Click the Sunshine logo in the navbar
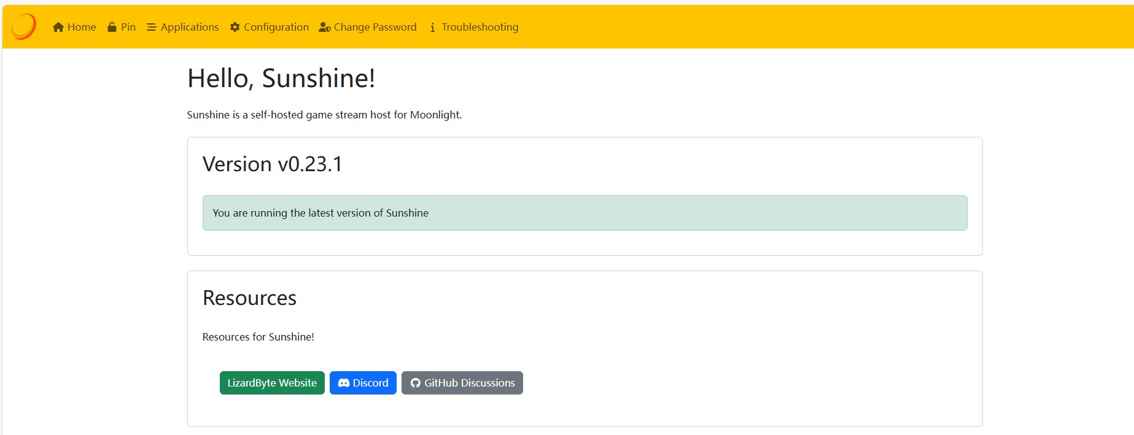The image size is (1134, 435). pyautogui.click(x=23, y=27)
